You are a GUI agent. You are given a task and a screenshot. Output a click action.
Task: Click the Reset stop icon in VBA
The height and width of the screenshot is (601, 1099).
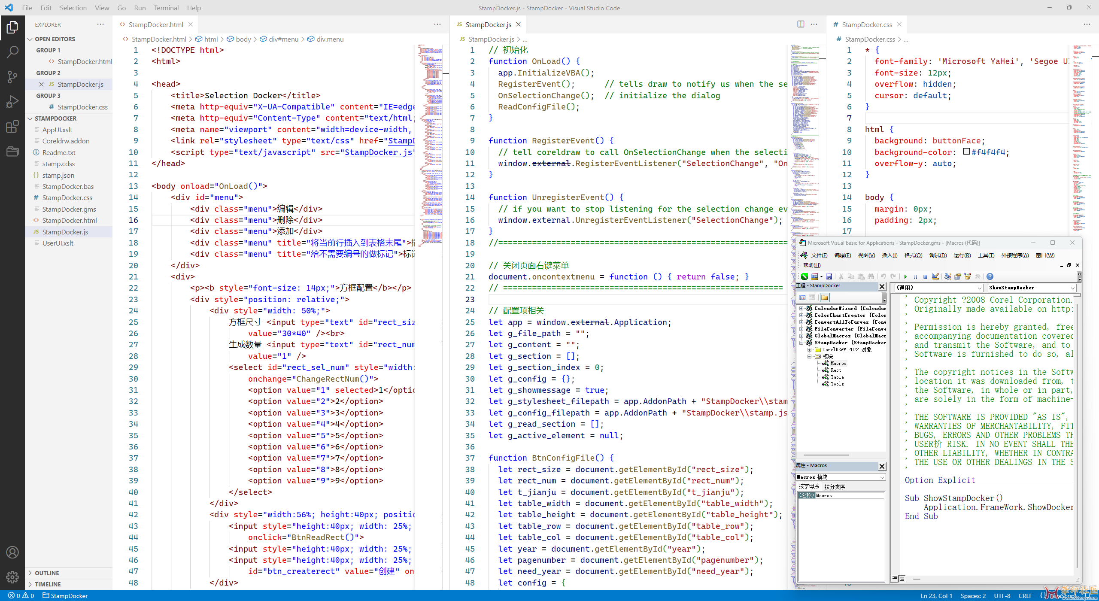(925, 276)
